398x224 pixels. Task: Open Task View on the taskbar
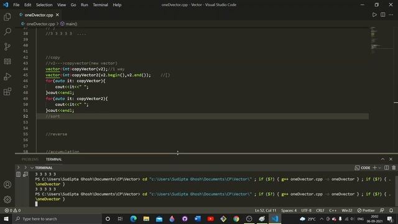120,218
